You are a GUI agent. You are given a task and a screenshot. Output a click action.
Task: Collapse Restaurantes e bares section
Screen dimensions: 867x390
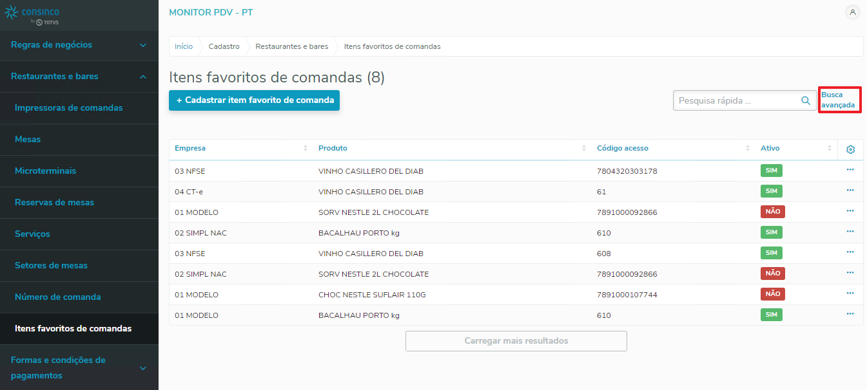click(x=79, y=77)
